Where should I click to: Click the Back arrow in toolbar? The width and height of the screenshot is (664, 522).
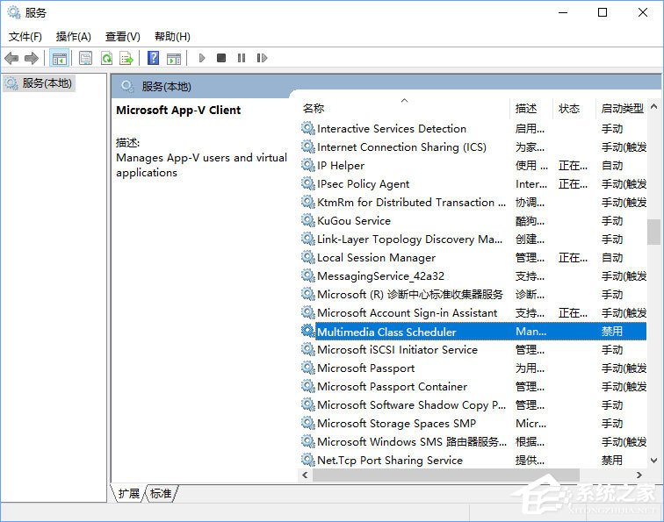[x=11, y=58]
